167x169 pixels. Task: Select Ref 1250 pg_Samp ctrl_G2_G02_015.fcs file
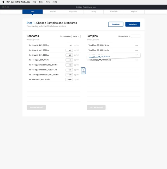(44, 75)
